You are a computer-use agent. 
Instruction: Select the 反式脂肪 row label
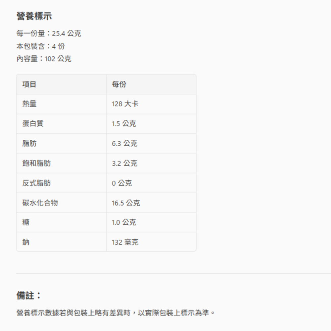36,183
